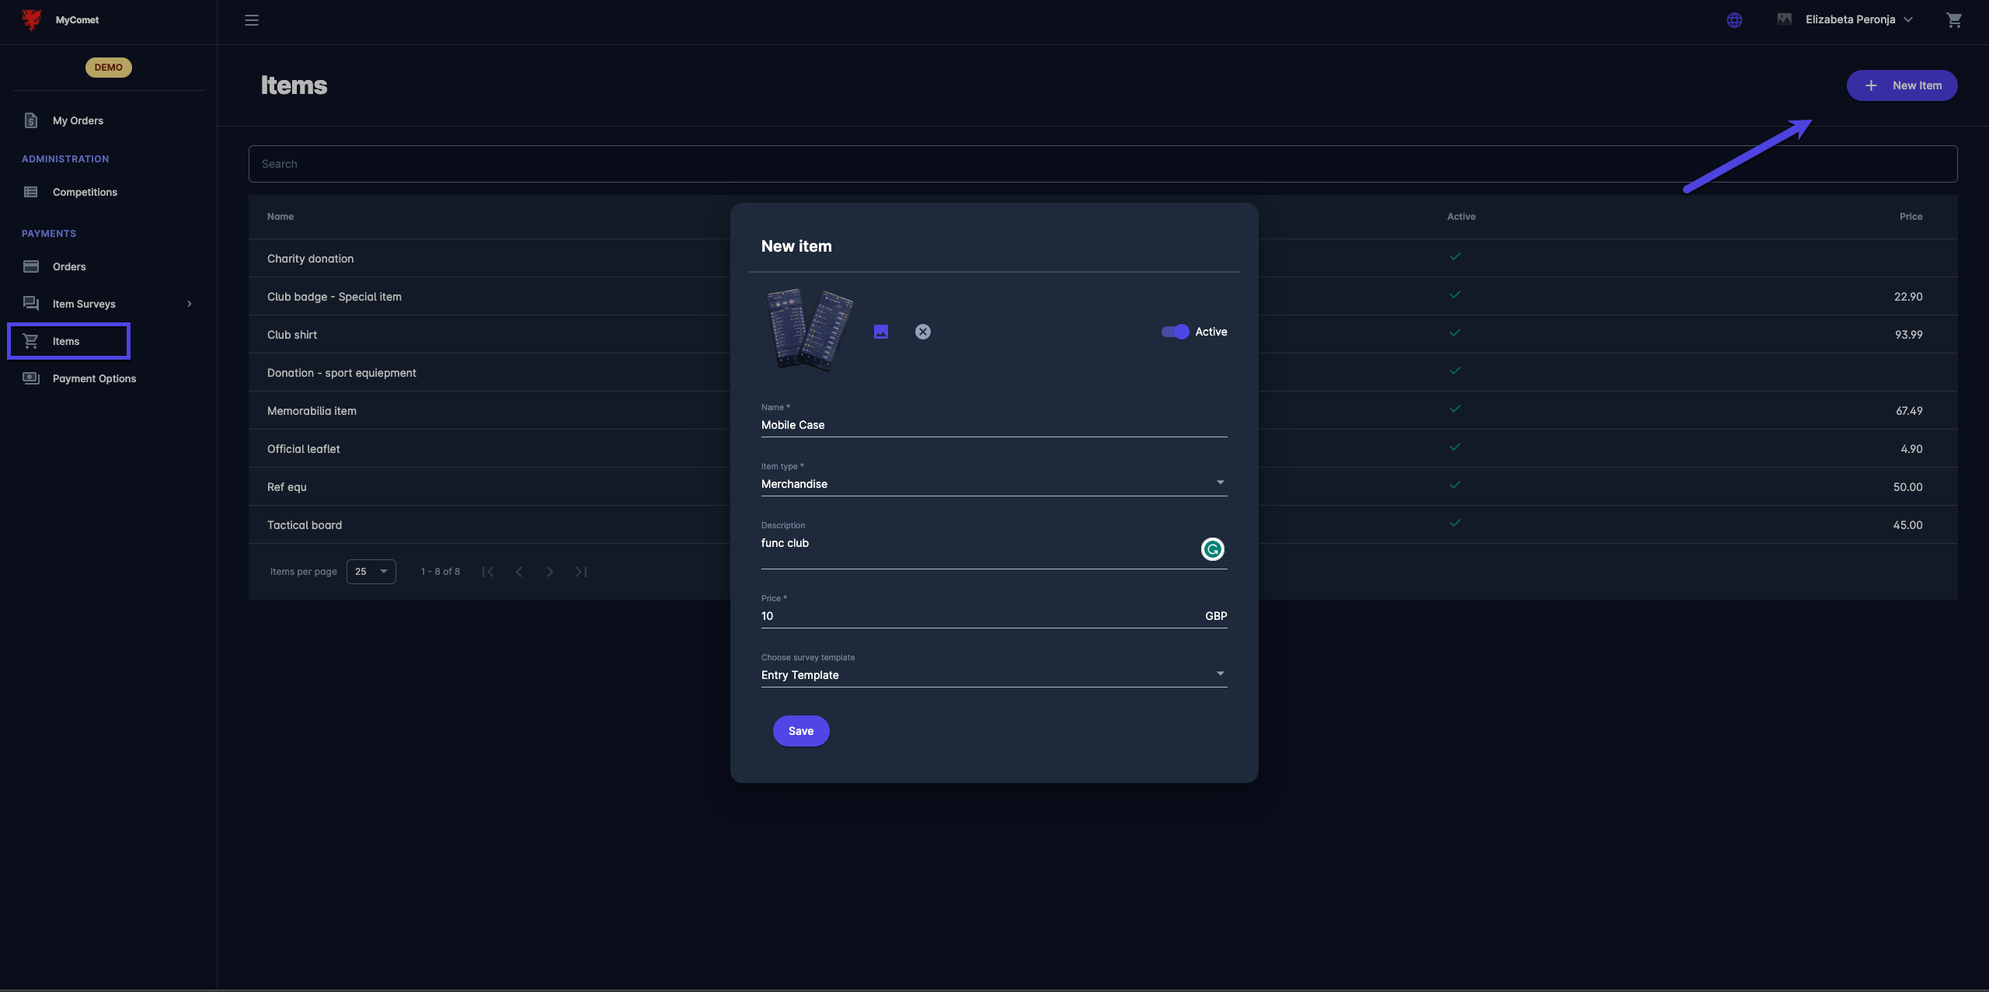Toggle the Active switch off
The height and width of the screenshot is (992, 1989).
1175,332
